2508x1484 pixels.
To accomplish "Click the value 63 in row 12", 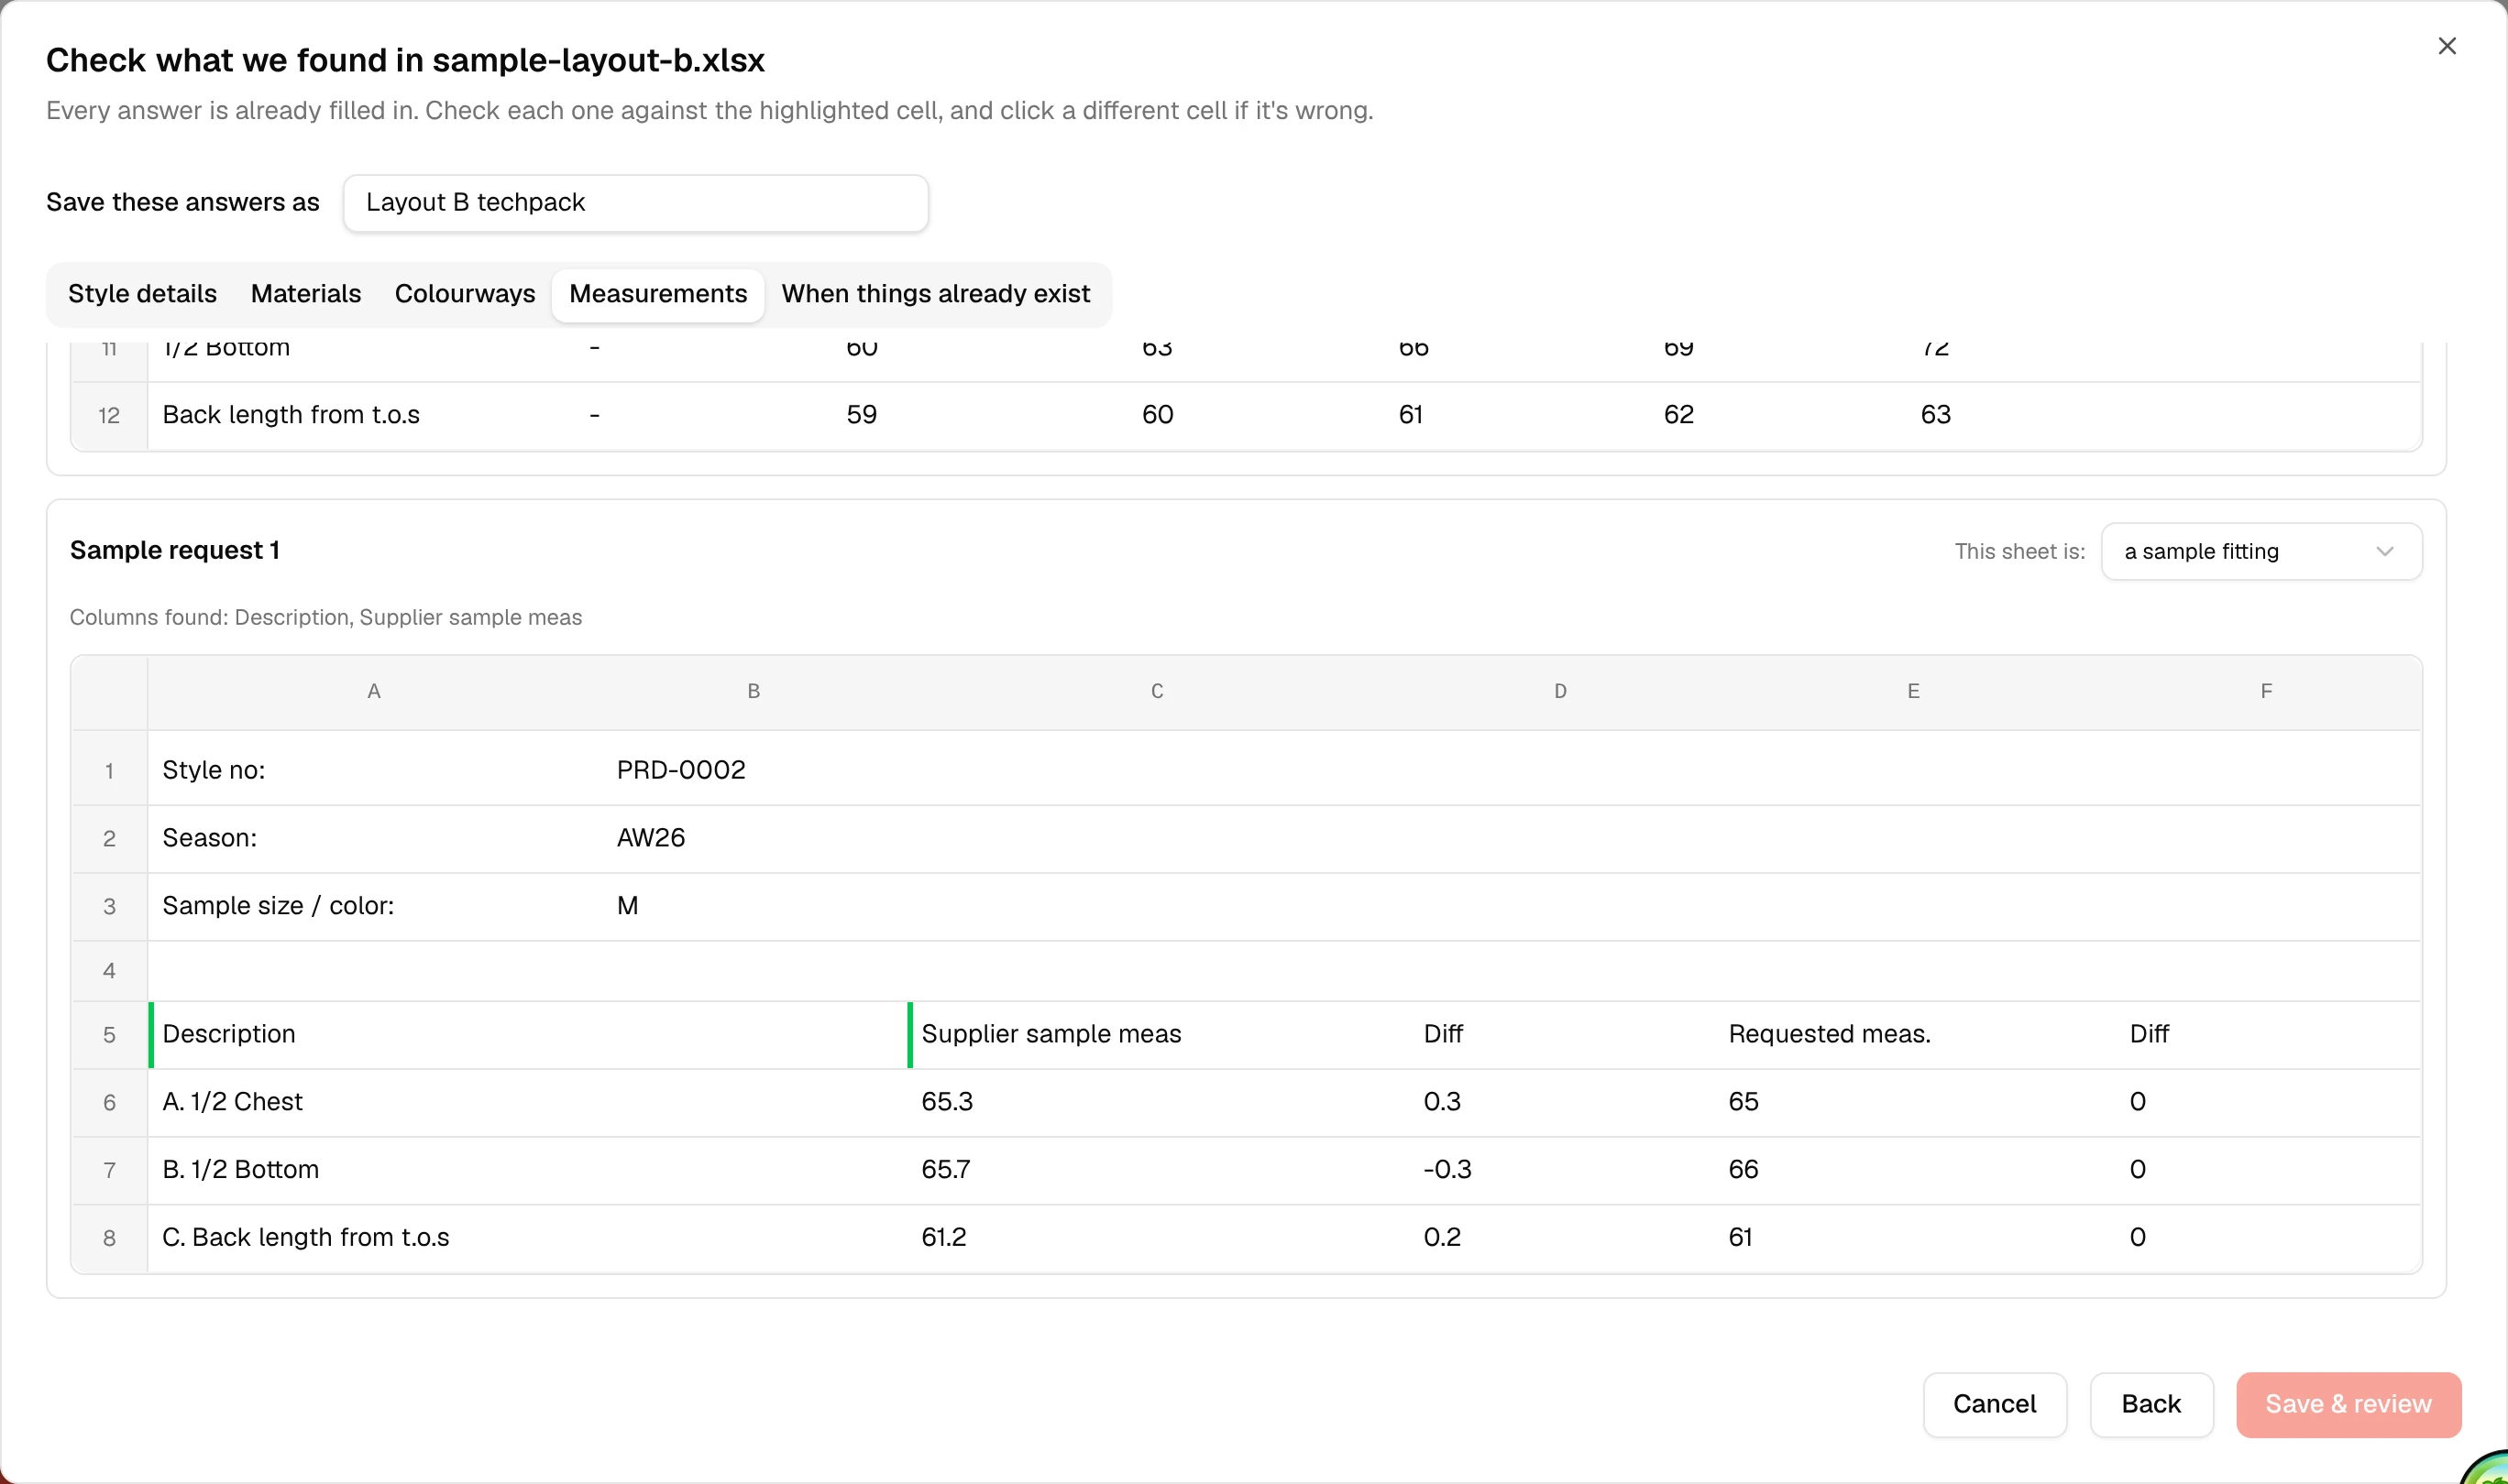I will click(1935, 415).
